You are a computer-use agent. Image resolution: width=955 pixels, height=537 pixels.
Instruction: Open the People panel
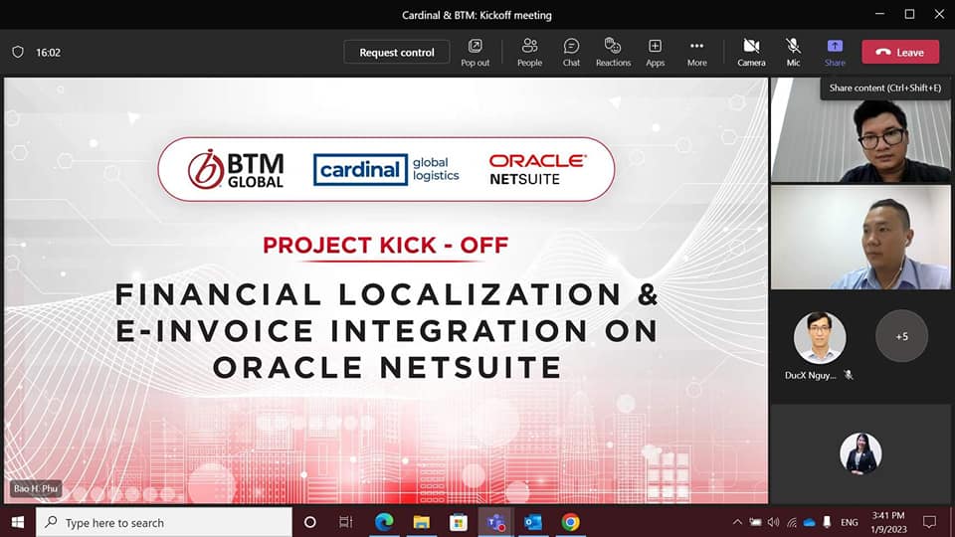pyautogui.click(x=529, y=53)
